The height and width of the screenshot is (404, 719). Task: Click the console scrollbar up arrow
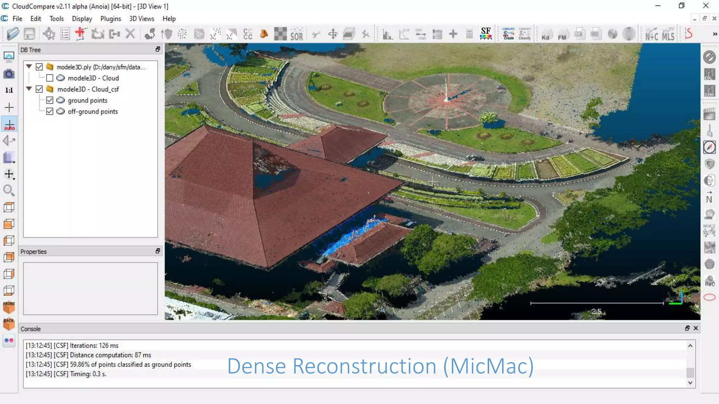pyautogui.click(x=690, y=346)
